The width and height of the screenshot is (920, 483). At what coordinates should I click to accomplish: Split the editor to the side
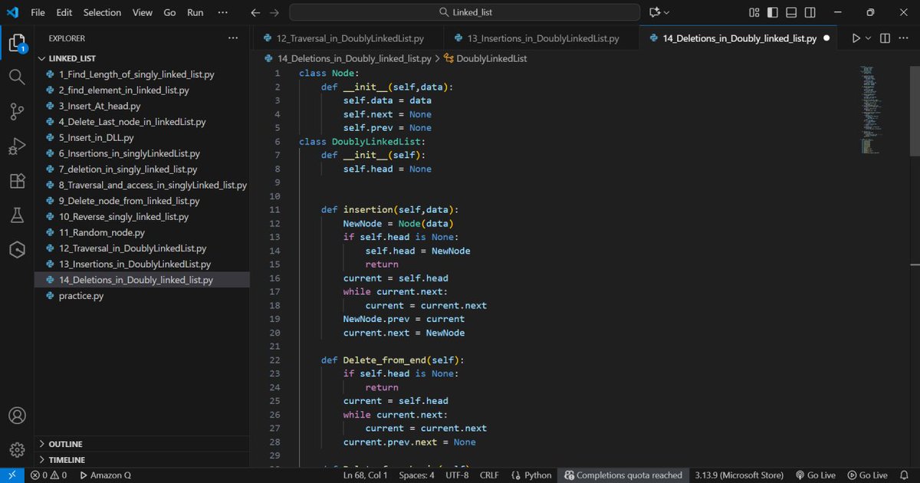pos(885,38)
